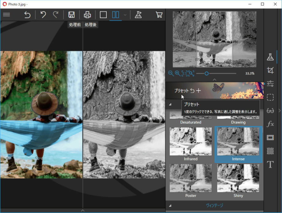282x213 pixels.
Task: Zoom out with the minus magnifier
Action: (171, 73)
